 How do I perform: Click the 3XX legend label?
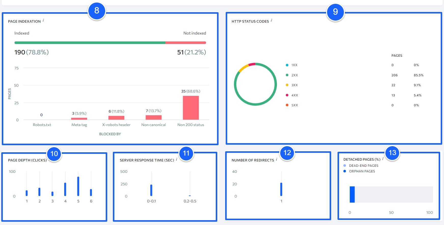(294, 85)
